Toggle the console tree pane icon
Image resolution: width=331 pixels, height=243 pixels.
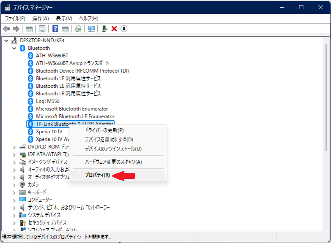(x=29, y=29)
